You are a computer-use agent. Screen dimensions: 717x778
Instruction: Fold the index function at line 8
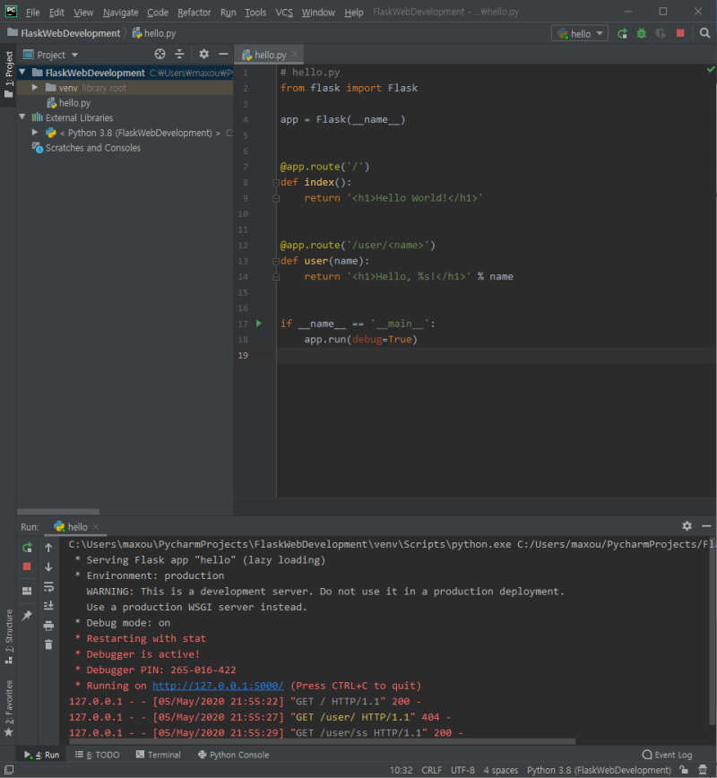coord(276,183)
